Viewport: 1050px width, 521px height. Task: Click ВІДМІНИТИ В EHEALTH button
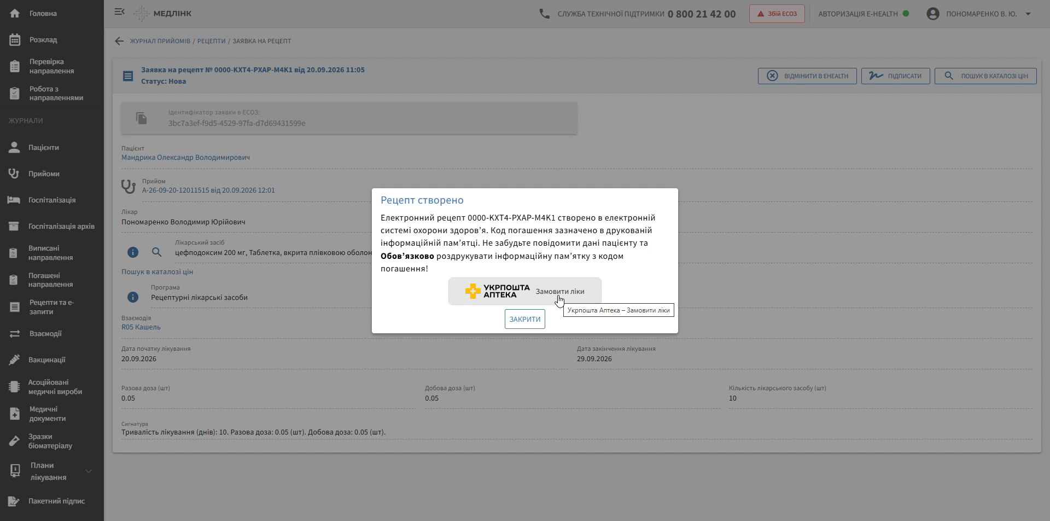pos(807,76)
